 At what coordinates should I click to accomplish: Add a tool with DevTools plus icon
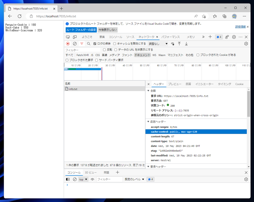pos(210,37)
